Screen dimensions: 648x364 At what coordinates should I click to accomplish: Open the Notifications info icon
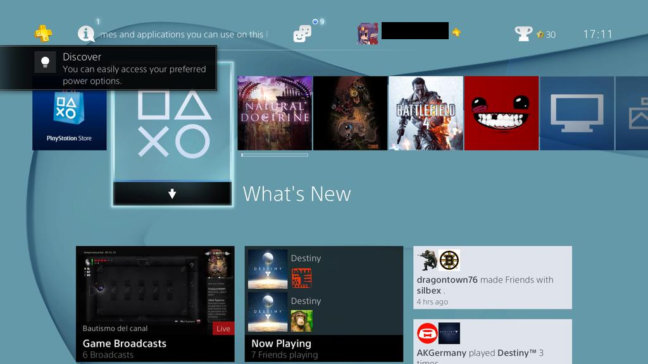[x=86, y=33]
